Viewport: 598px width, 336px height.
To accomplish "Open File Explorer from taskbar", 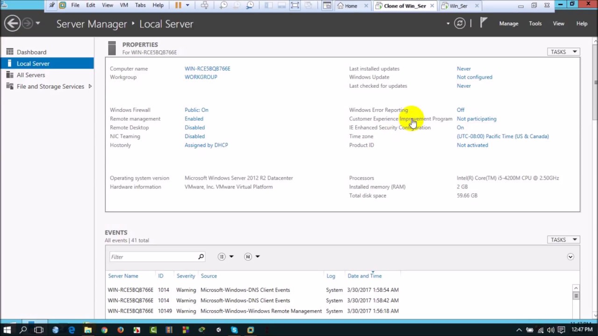I will 88,330.
